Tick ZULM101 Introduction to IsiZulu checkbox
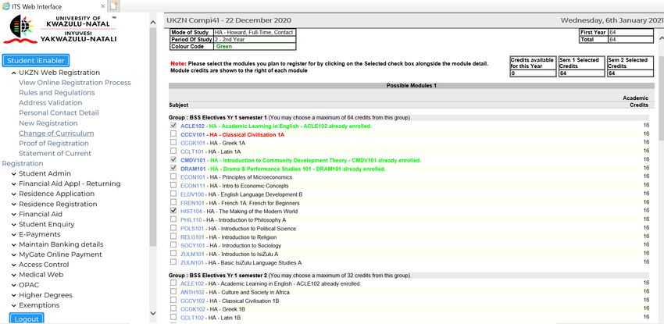The height and width of the screenshot is (324, 664). pyautogui.click(x=173, y=254)
